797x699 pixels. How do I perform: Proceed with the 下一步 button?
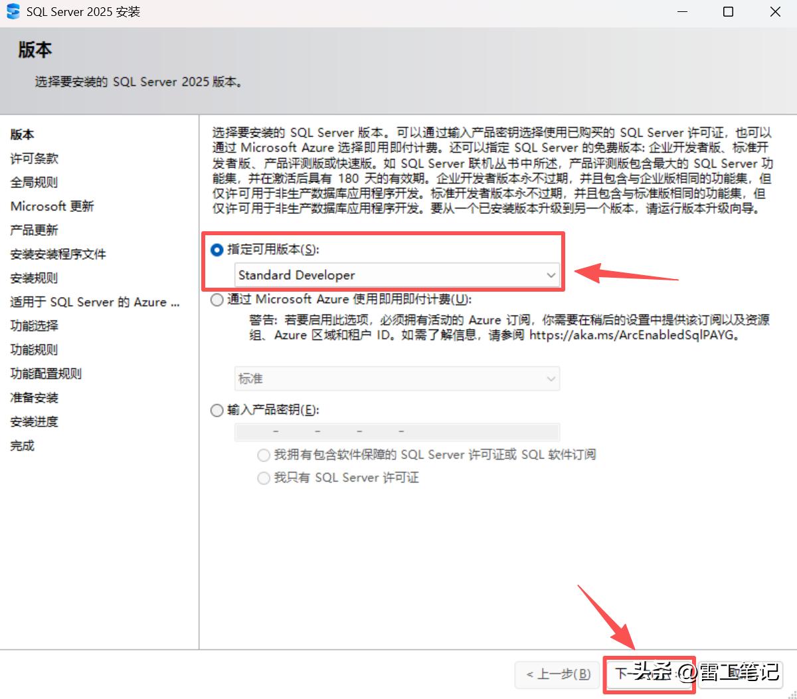[x=649, y=674]
